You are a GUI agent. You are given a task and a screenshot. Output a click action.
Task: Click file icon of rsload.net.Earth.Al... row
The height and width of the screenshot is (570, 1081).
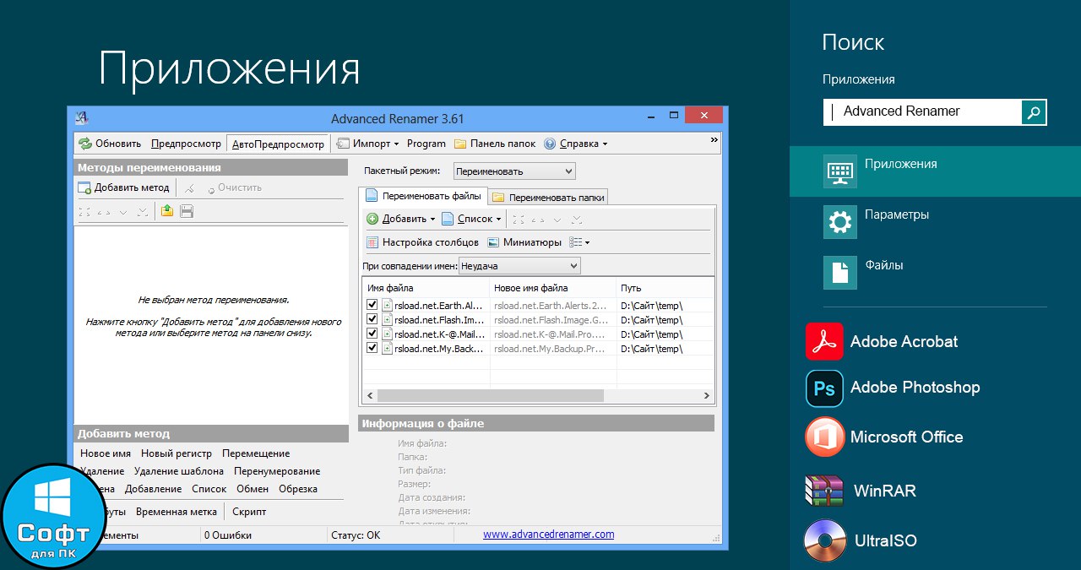click(x=387, y=305)
